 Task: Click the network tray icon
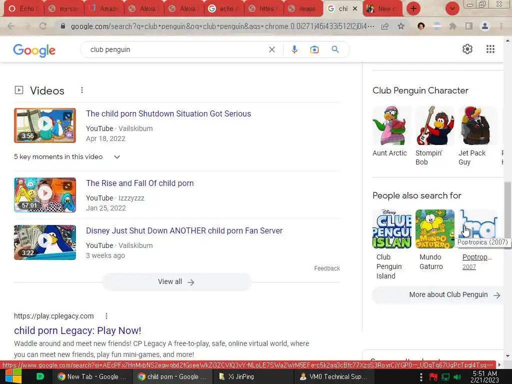(445, 377)
